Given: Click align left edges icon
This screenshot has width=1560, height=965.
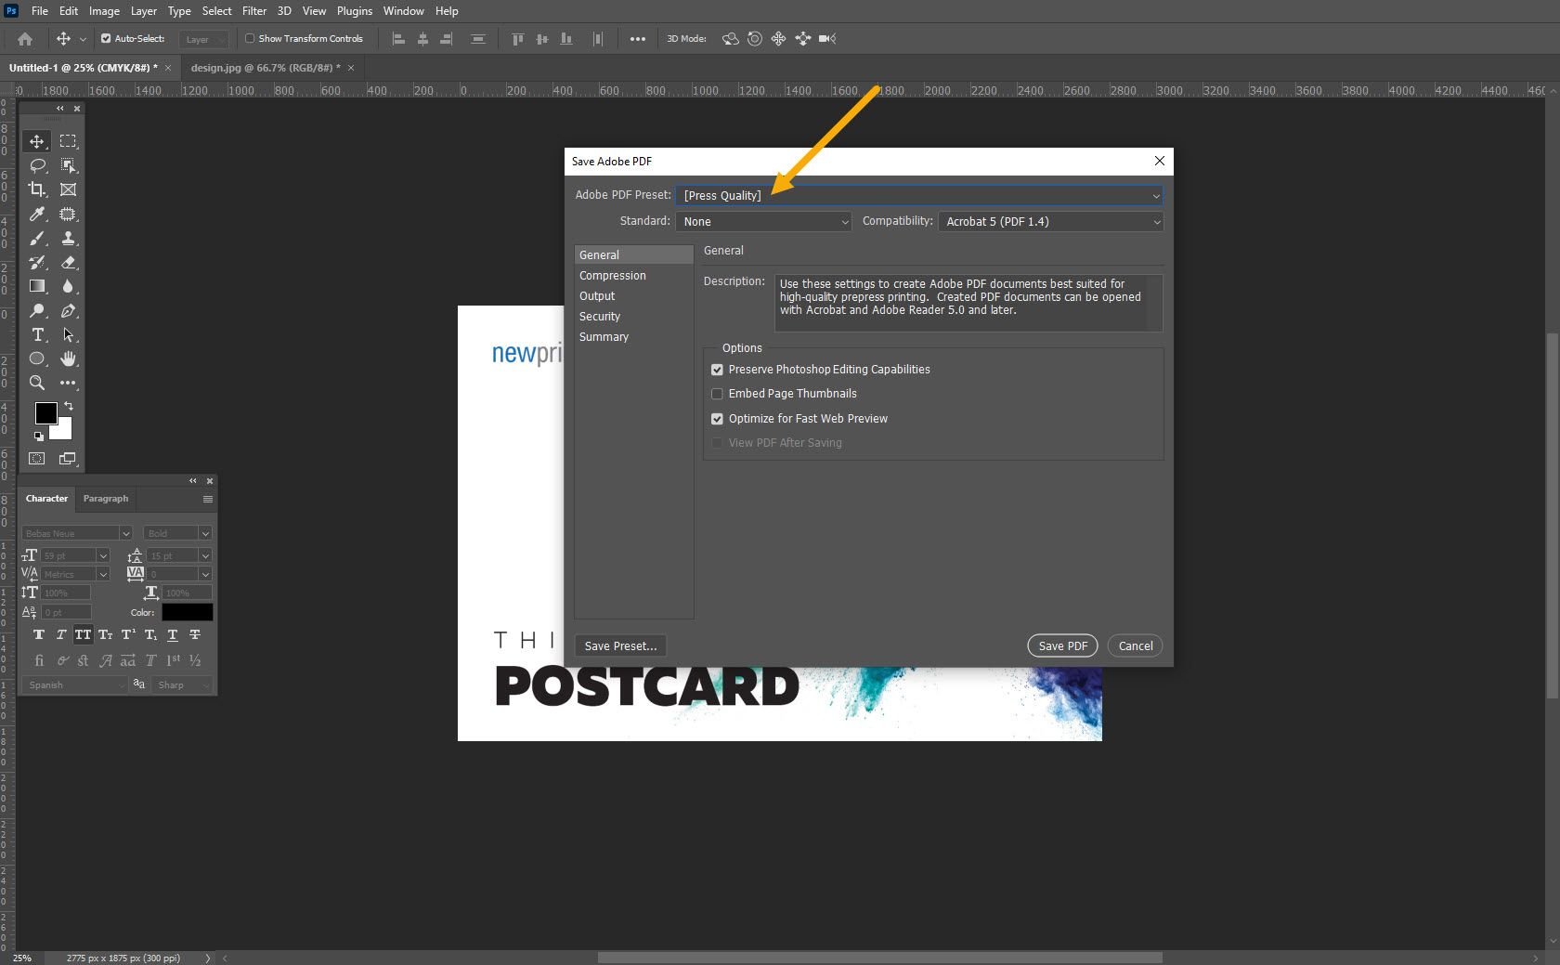Looking at the screenshot, I should 399,39.
